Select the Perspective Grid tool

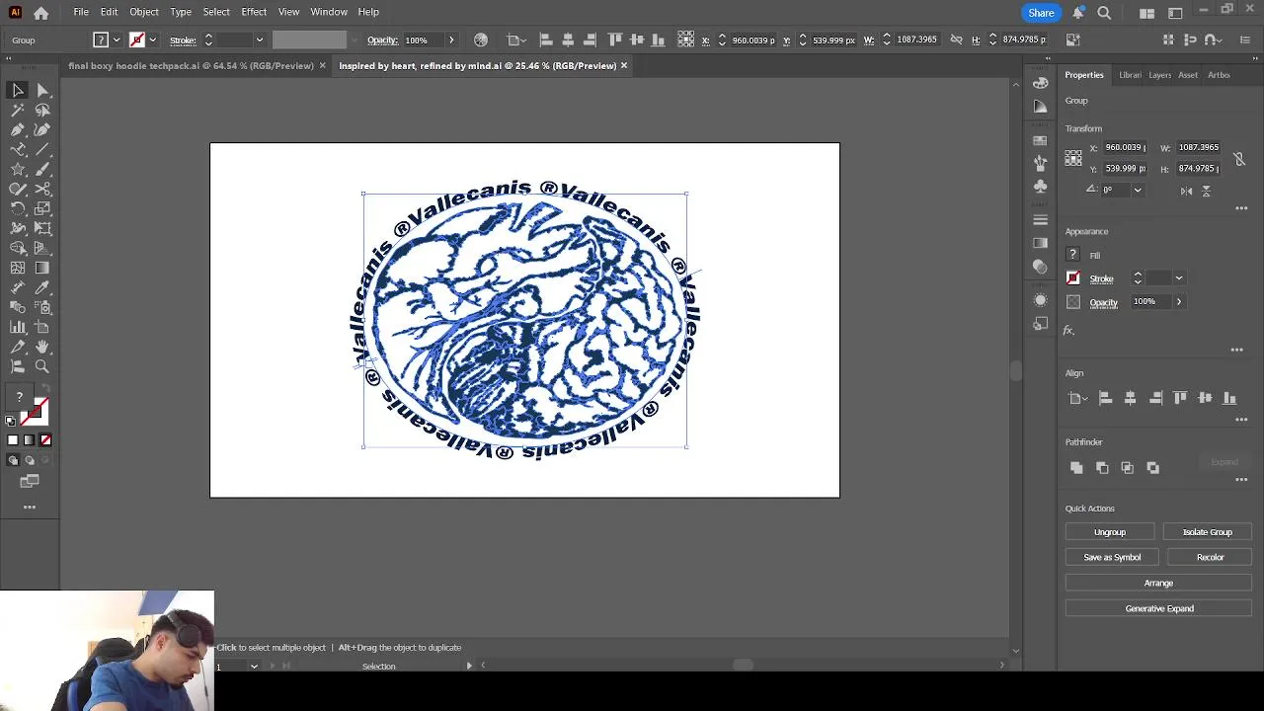pos(42,248)
